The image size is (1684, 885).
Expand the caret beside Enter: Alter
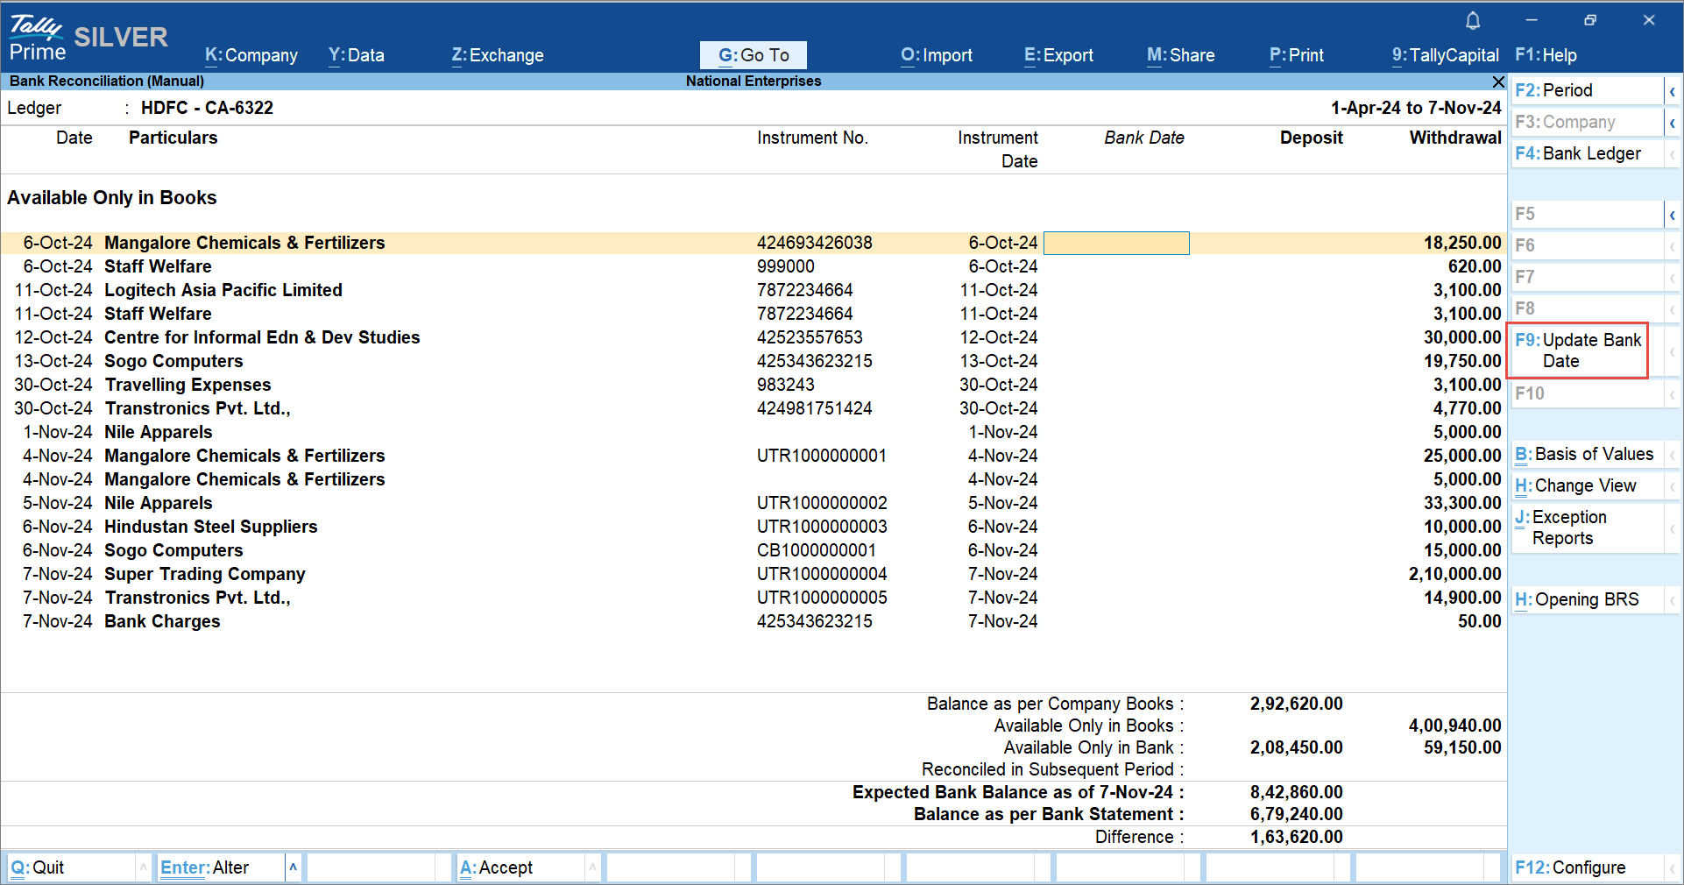(294, 867)
